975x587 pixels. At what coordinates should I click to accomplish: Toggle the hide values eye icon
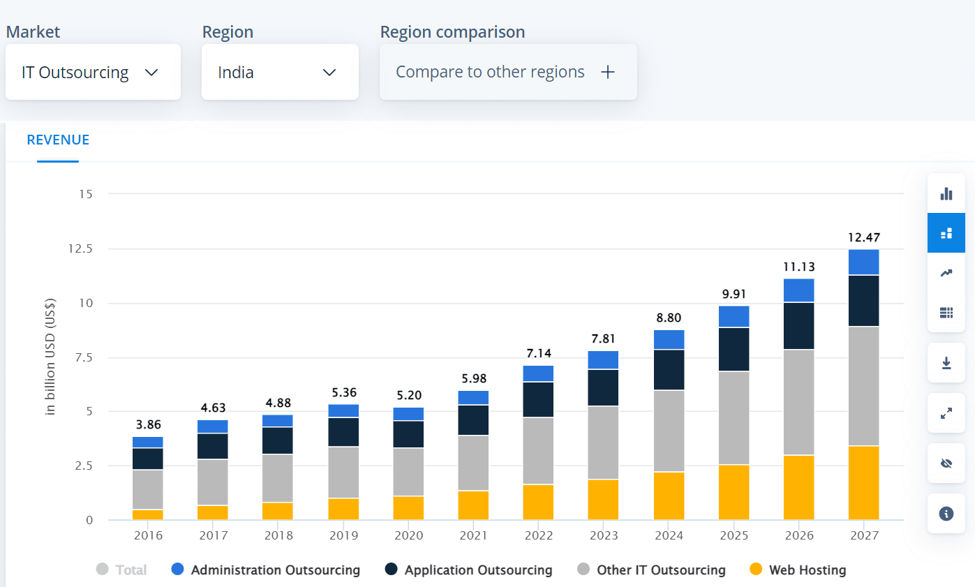[x=946, y=463]
